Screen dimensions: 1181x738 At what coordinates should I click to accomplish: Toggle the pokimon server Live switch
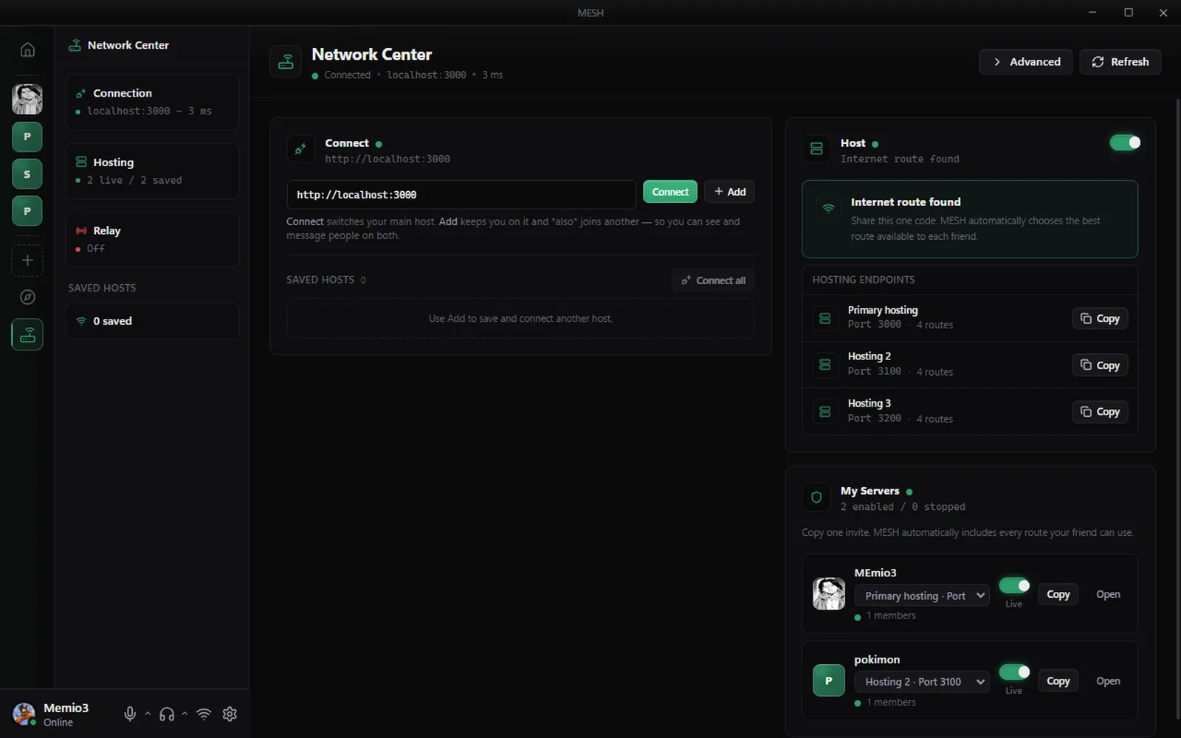[x=1014, y=672]
